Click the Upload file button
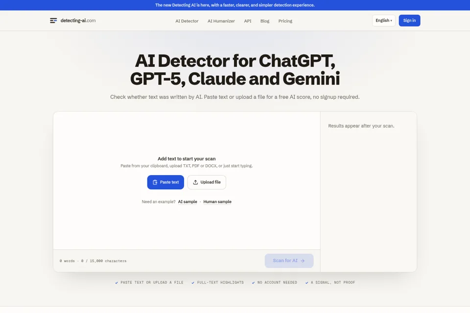The image size is (470, 313). click(207, 182)
